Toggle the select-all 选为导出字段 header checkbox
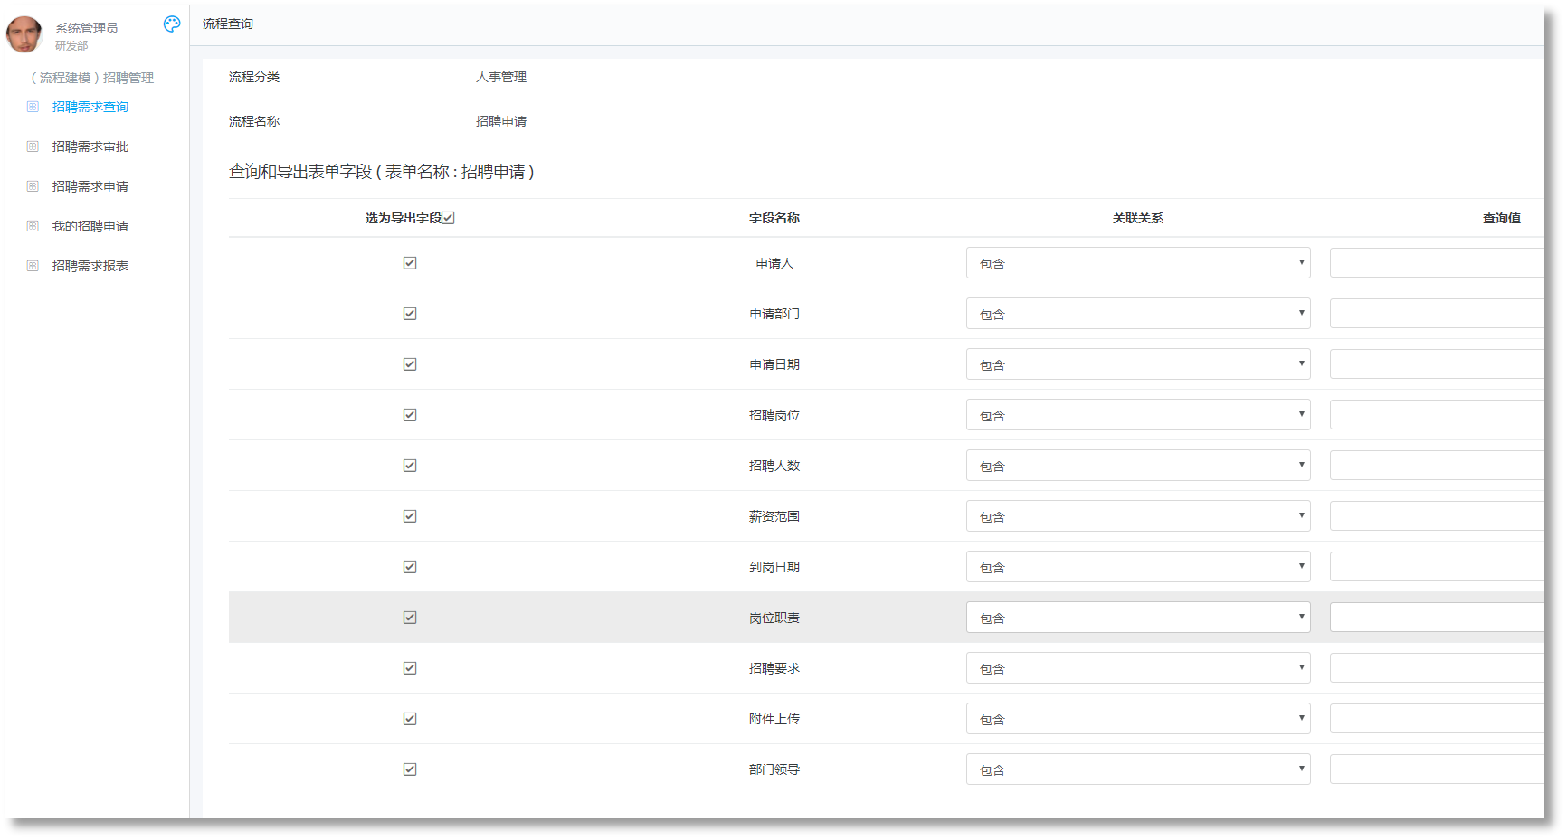Screen dimensions: 1567x840 (x=448, y=218)
